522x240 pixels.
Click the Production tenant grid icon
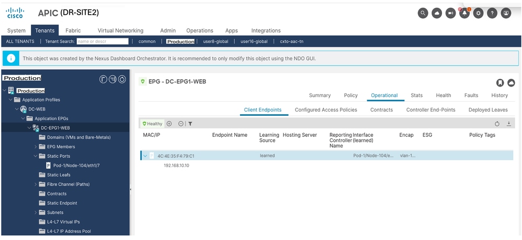(x=12, y=90)
